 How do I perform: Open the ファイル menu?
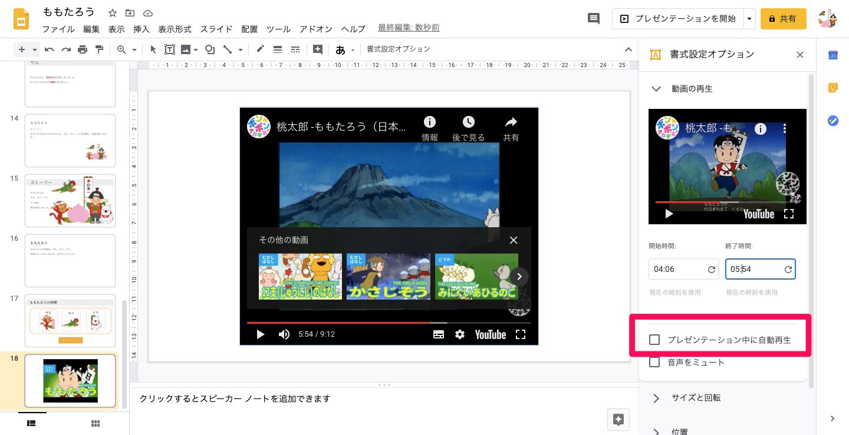tap(58, 29)
